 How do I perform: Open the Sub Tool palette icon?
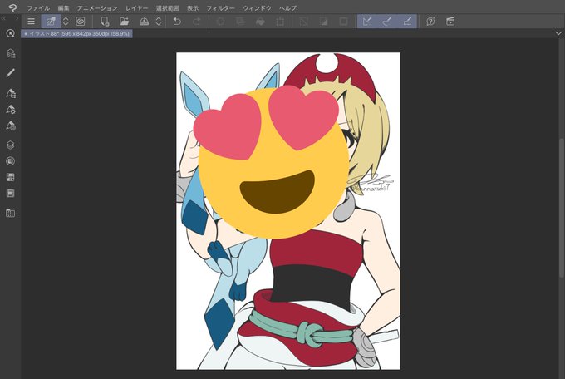11,93
